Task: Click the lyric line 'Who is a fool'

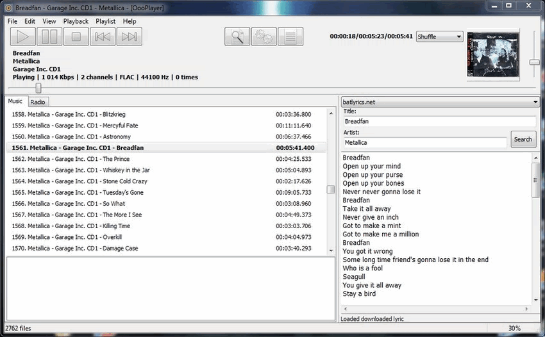Action: click(x=362, y=268)
